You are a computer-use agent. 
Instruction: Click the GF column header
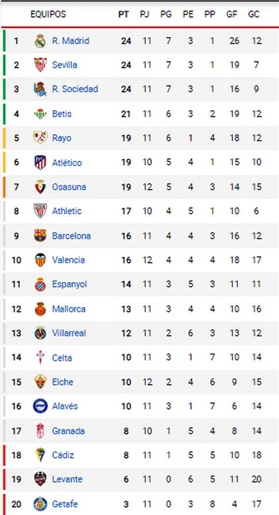(232, 15)
